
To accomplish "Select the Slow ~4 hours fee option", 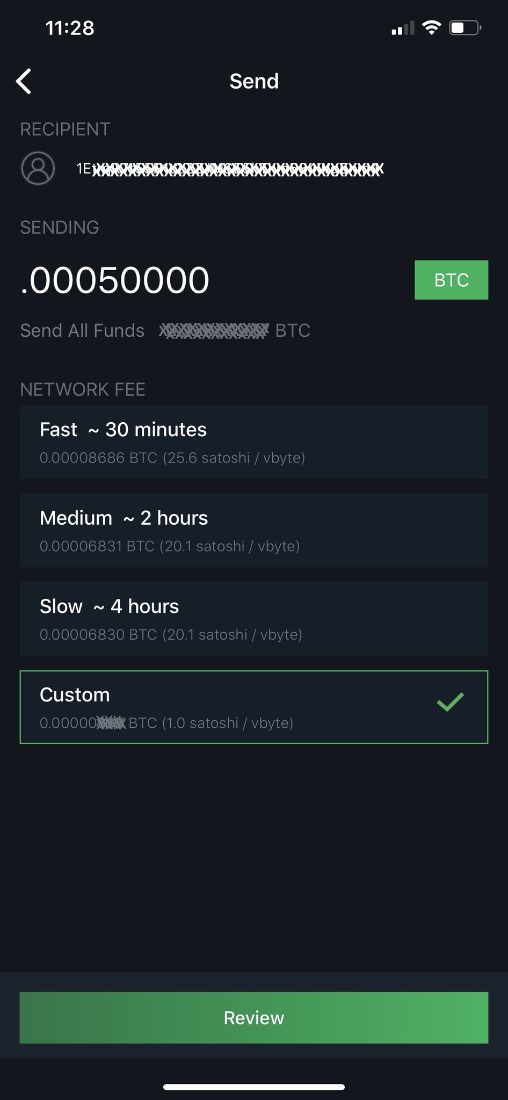I will (x=254, y=619).
